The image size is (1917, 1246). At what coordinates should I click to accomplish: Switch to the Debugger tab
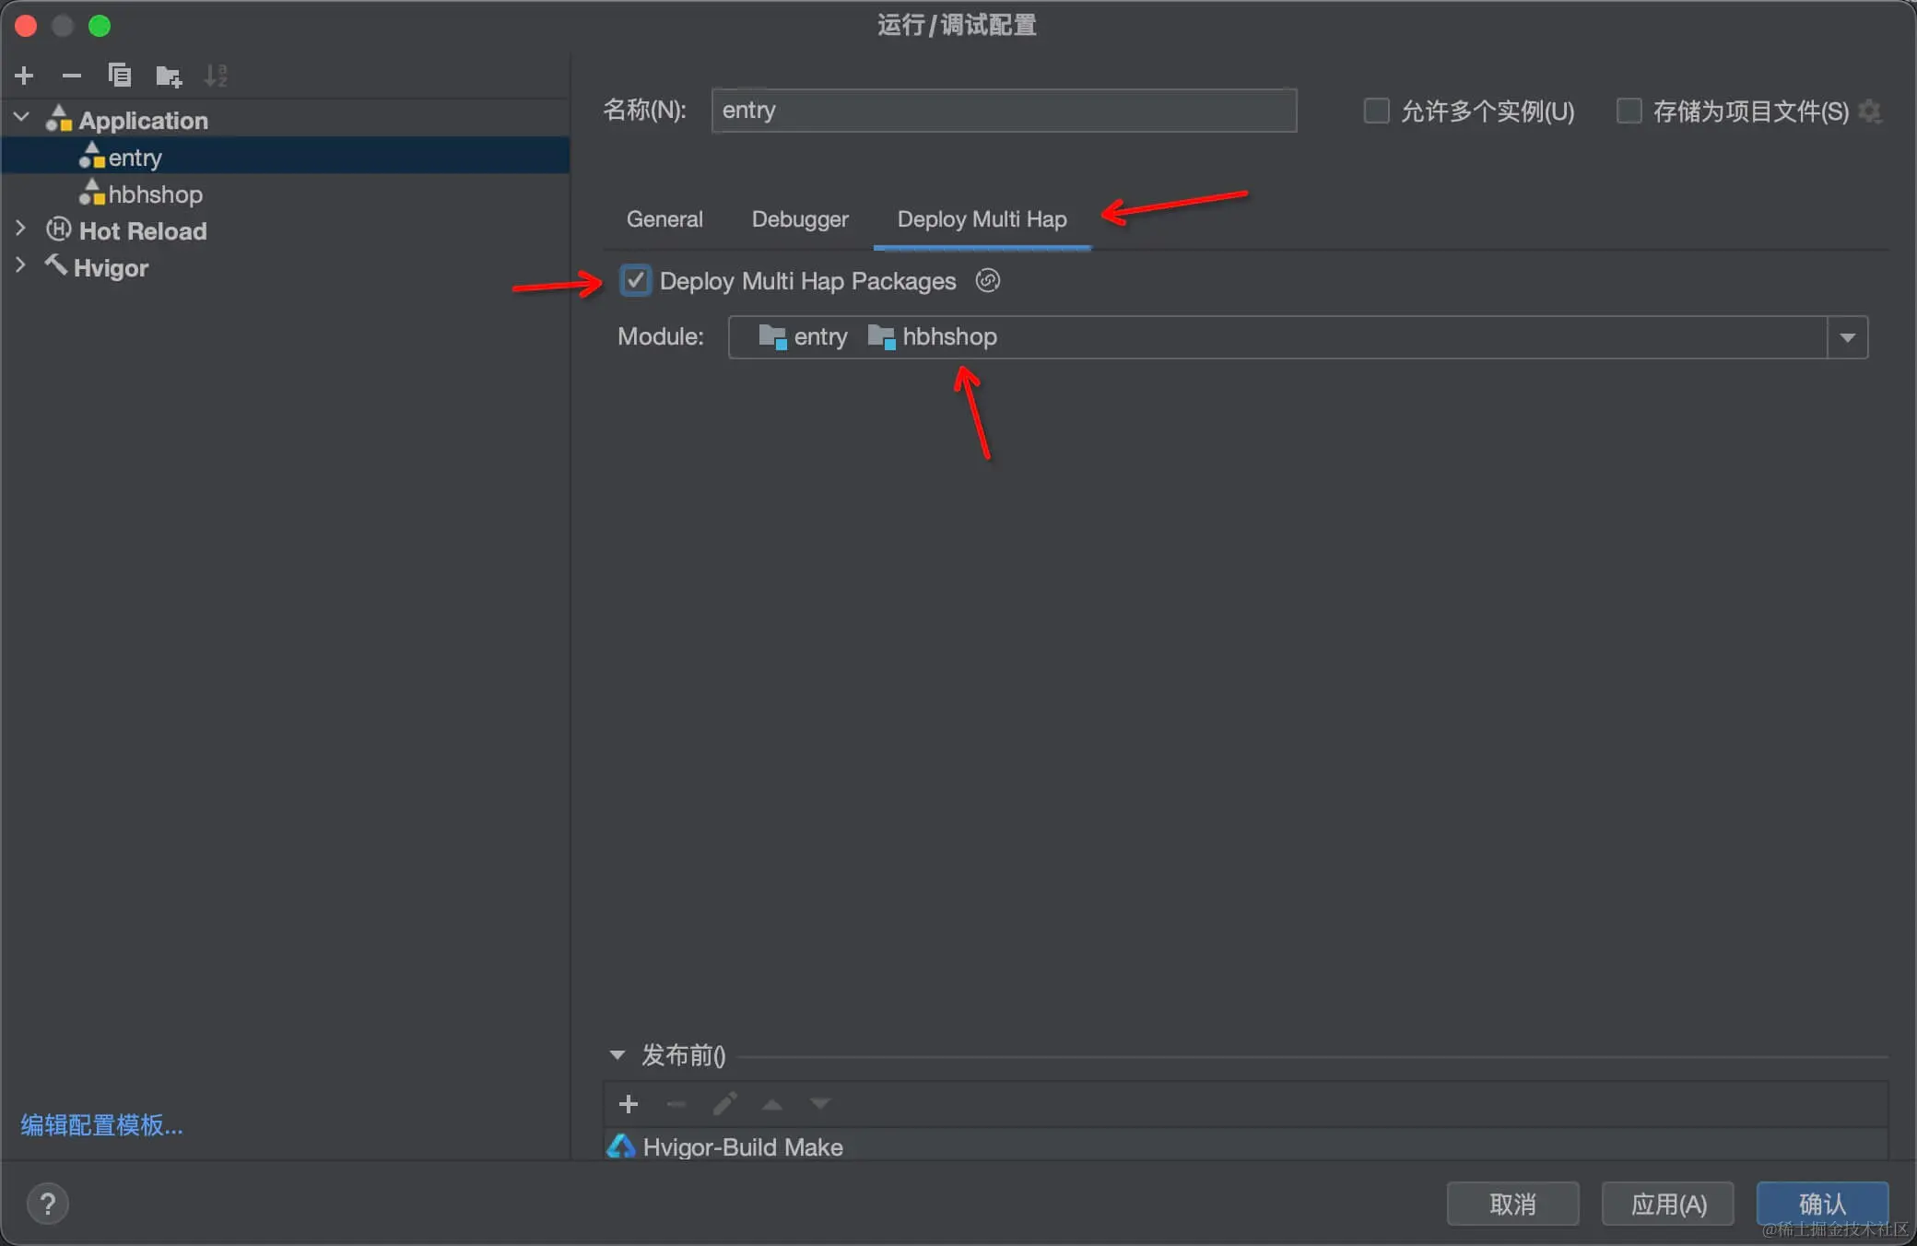click(x=800, y=219)
